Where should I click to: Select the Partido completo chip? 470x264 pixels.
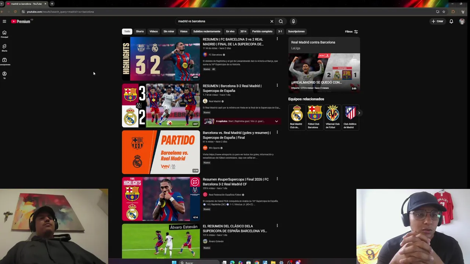pyautogui.click(x=262, y=32)
